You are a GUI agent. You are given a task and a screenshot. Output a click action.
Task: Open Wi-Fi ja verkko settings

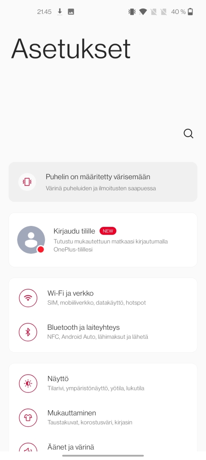click(x=103, y=298)
